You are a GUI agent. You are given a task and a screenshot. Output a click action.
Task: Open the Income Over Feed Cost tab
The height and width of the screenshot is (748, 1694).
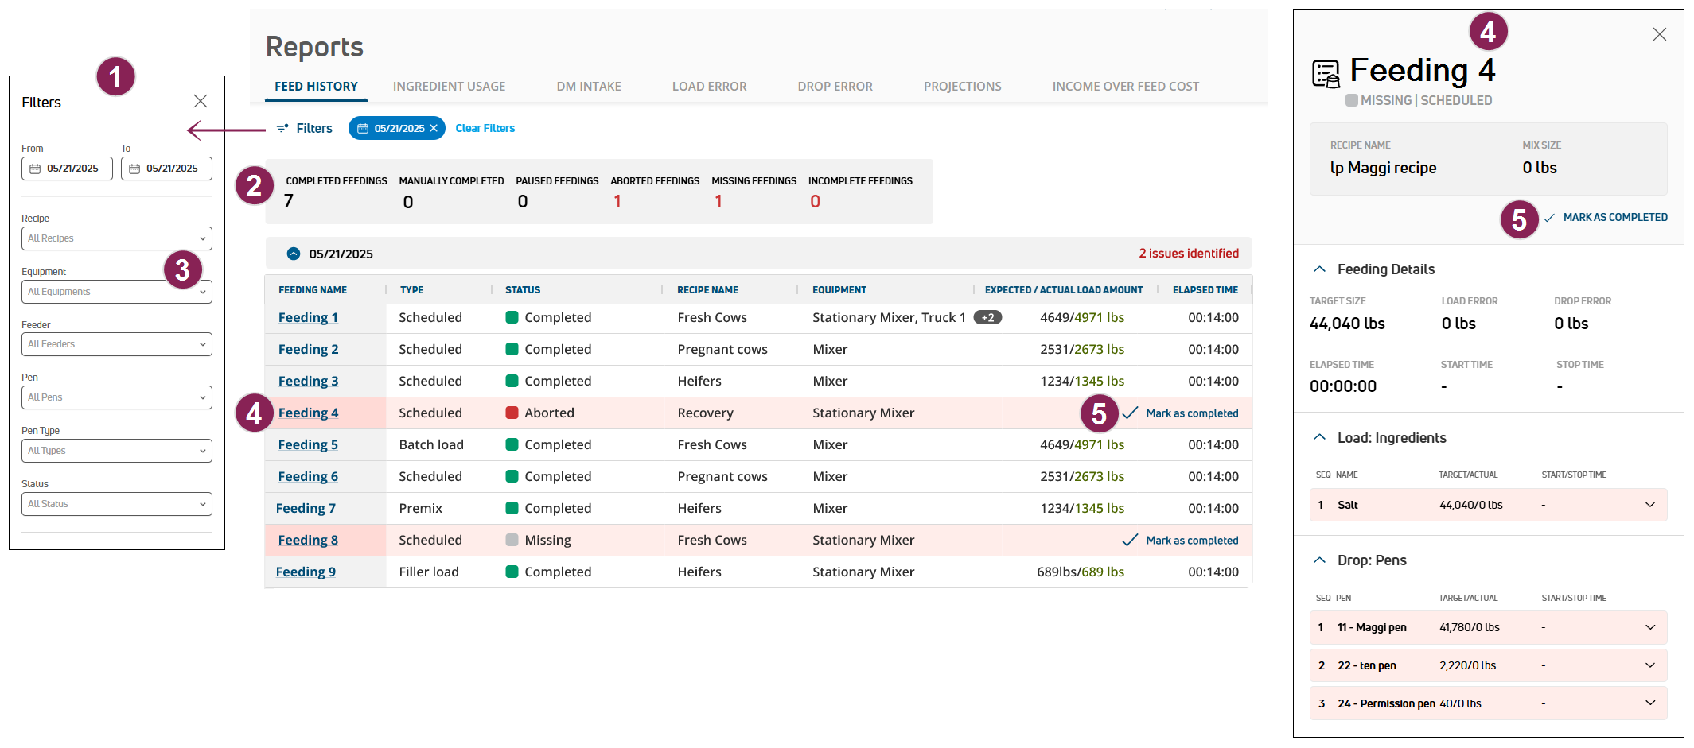point(1125,86)
